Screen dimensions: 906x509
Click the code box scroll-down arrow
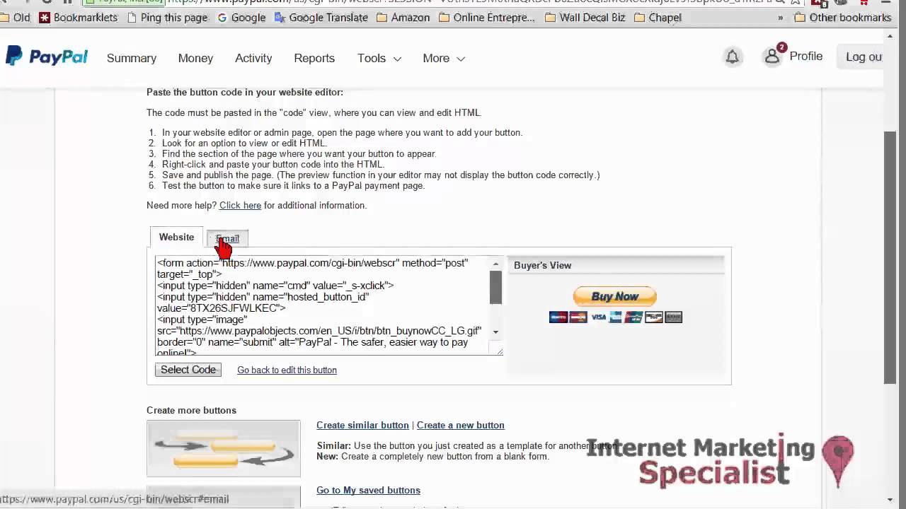tap(495, 332)
